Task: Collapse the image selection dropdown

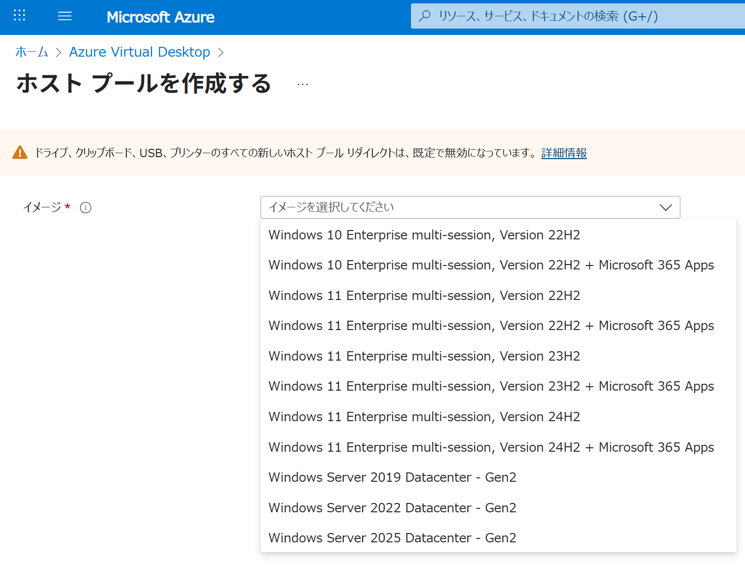Action: pyautogui.click(x=470, y=207)
